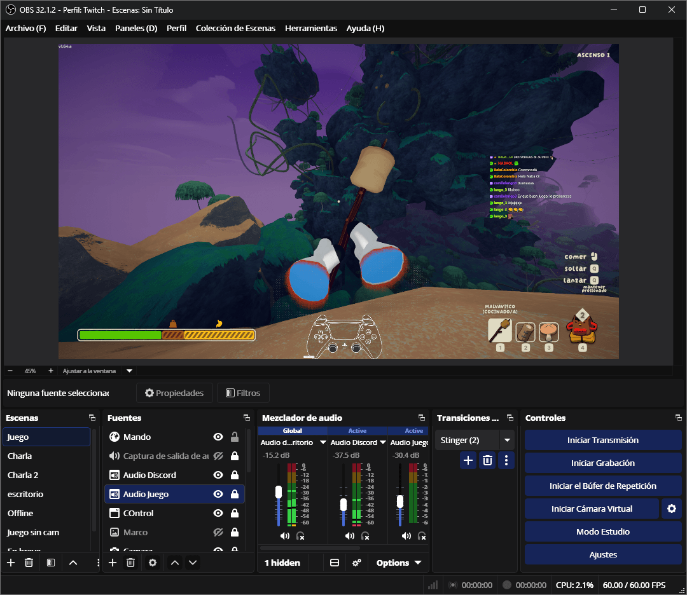
Task: Open preview scaling dropdown arrow
Action: [x=129, y=371]
